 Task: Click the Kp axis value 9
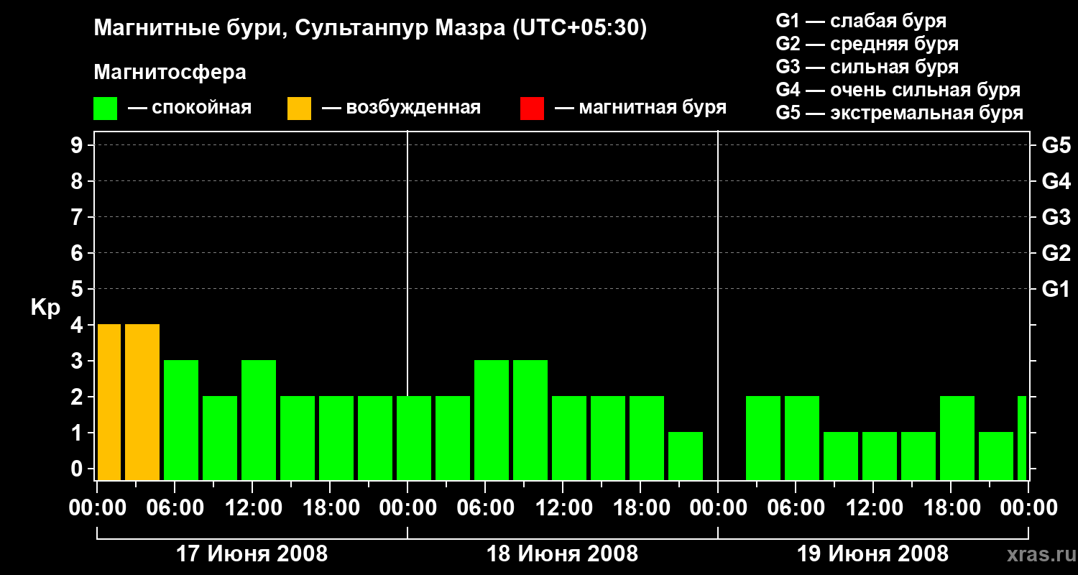78,145
